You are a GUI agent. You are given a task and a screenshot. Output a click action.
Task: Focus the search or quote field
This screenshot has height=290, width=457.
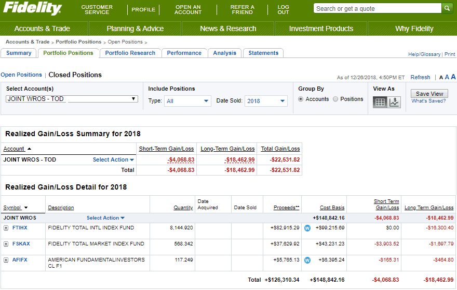378,8
